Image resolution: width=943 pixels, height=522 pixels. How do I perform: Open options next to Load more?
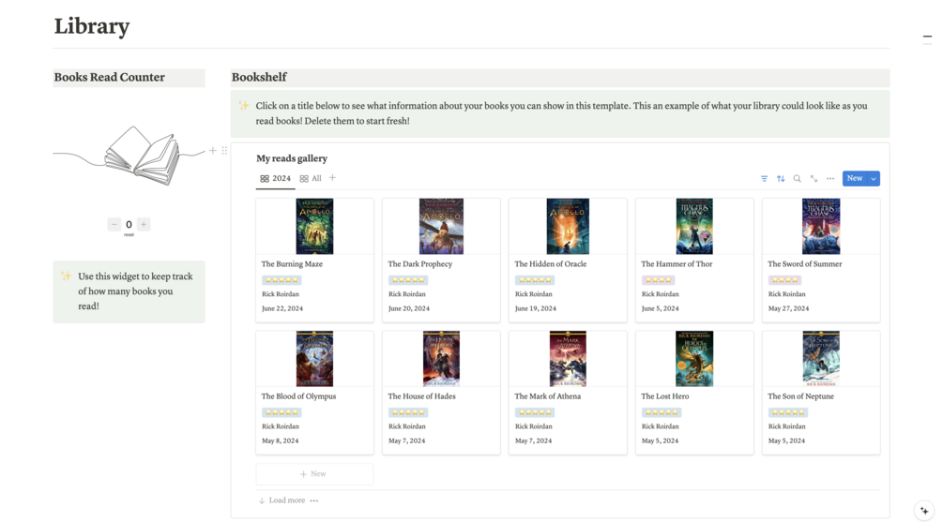click(314, 500)
